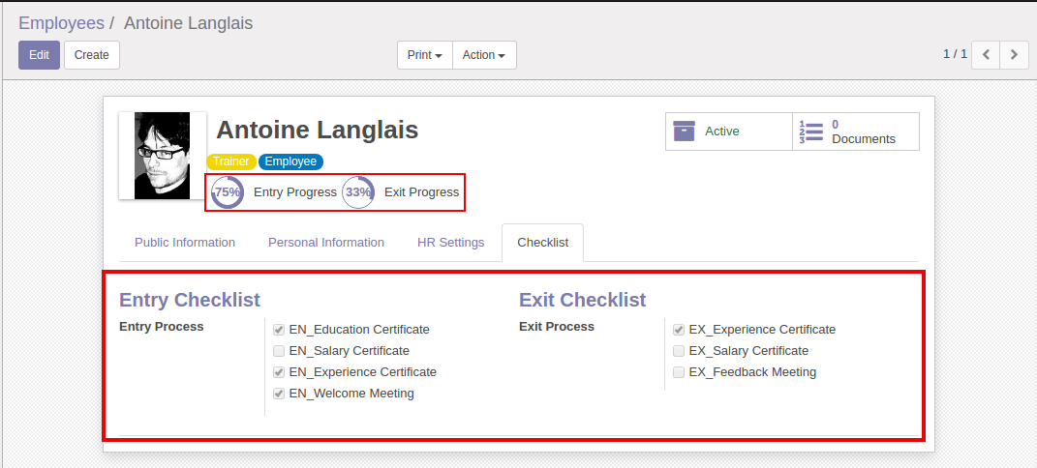Click the yellow Trainer tag
1037x468 pixels.
(230, 162)
